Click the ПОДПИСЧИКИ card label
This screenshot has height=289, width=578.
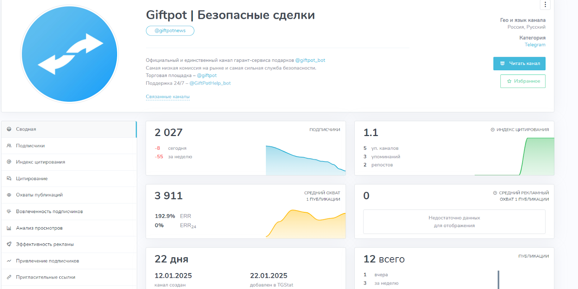(x=325, y=130)
